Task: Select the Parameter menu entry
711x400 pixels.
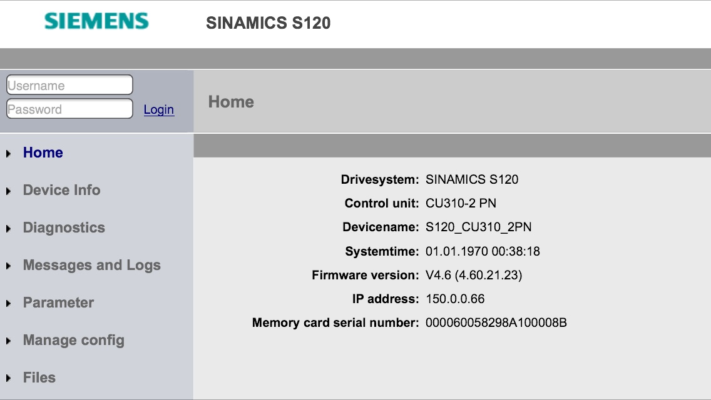Action: (x=58, y=302)
